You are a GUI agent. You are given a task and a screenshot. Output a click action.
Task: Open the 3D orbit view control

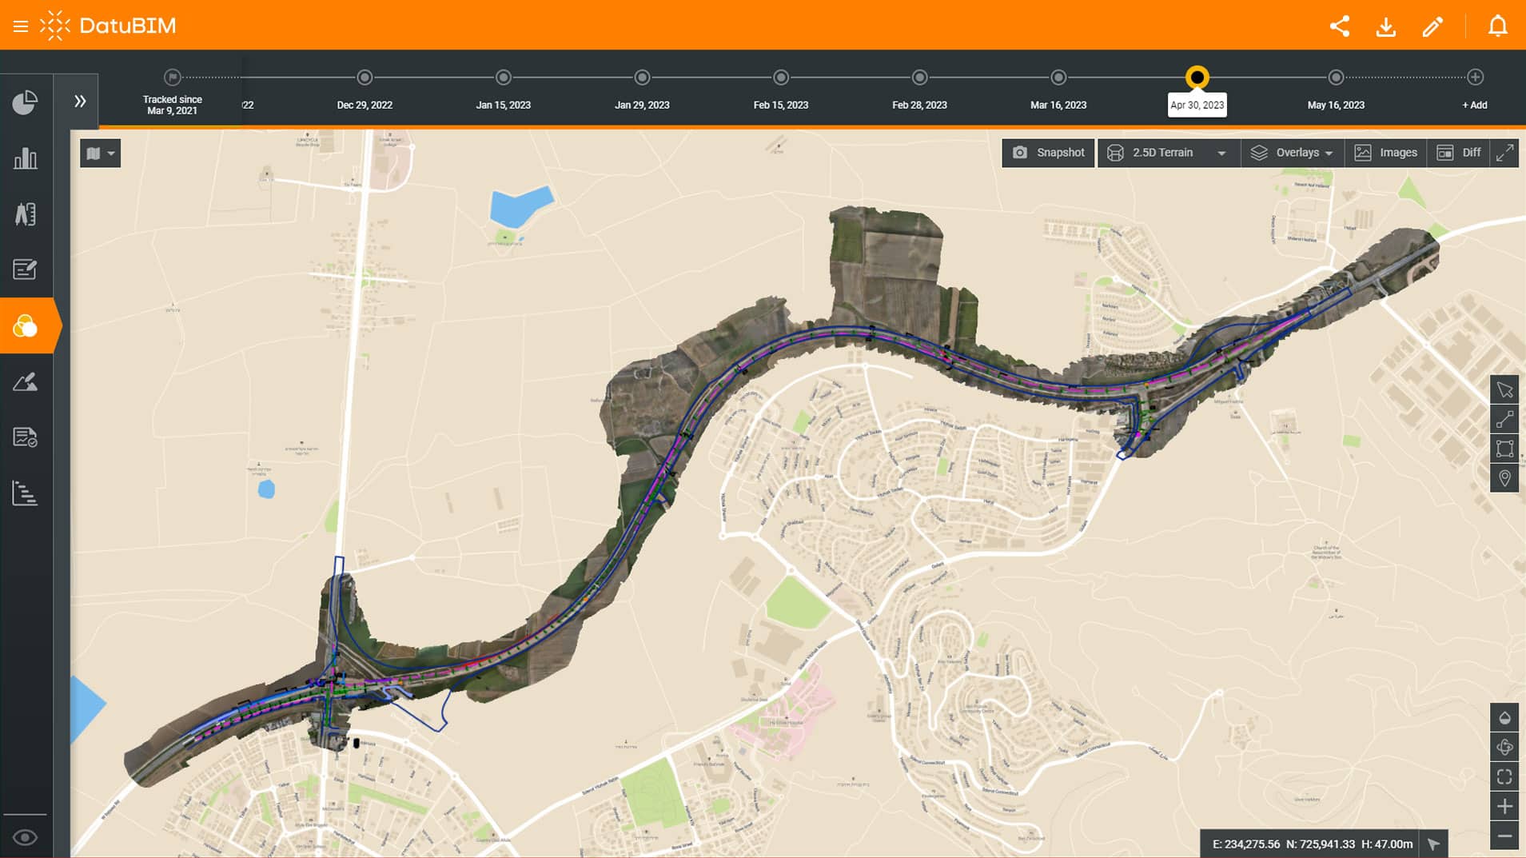point(1506,748)
